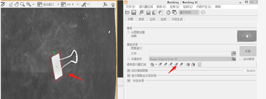Open the 适应窗口 dropdown

coord(58,4)
